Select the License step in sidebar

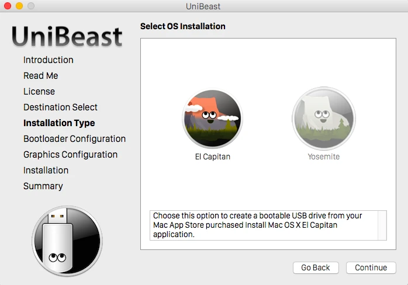[x=39, y=92]
